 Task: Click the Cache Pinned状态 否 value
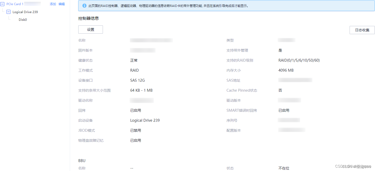280,90
